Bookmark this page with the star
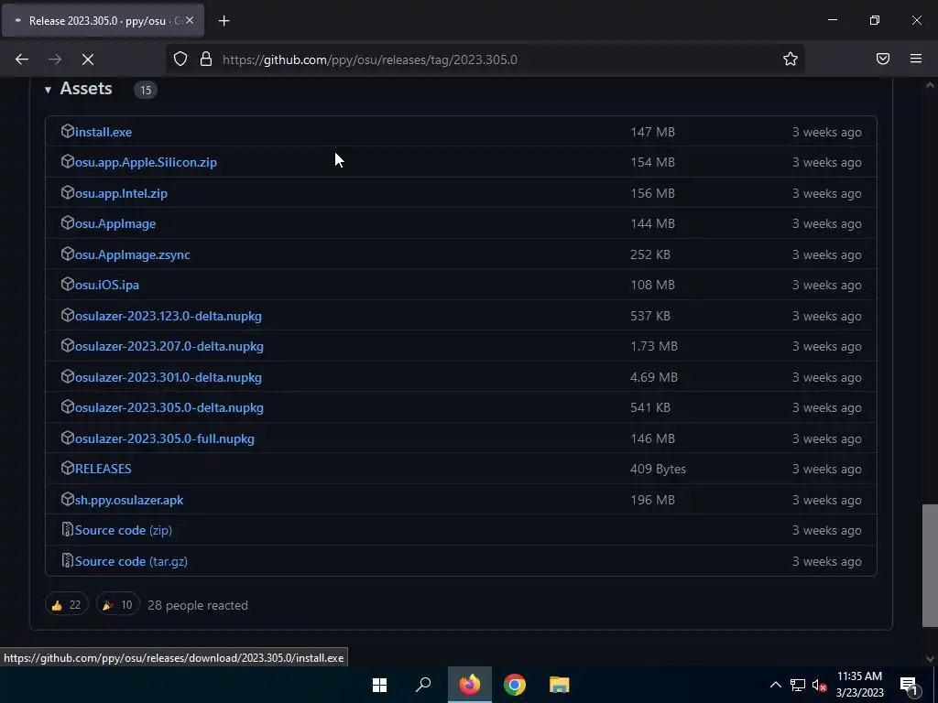938x703 pixels. (x=791, y=59)
